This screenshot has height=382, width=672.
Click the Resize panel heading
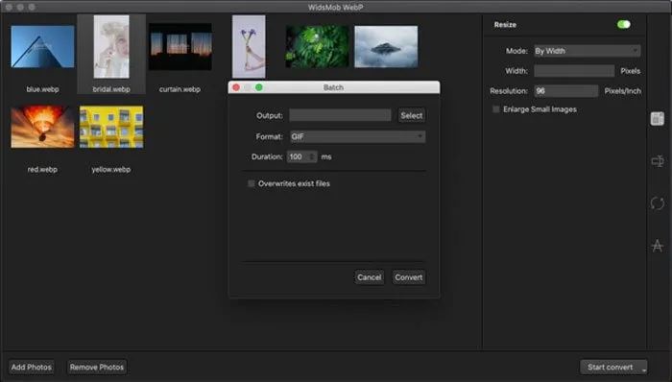505,25
